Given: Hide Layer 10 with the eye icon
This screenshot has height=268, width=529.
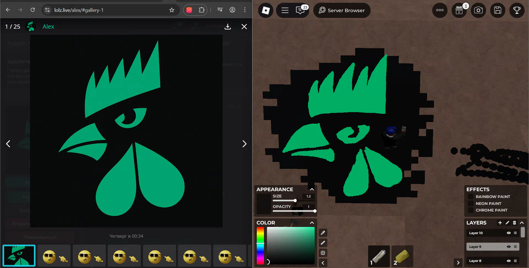Looking at the screenshot, I should (x=509, y=233).
